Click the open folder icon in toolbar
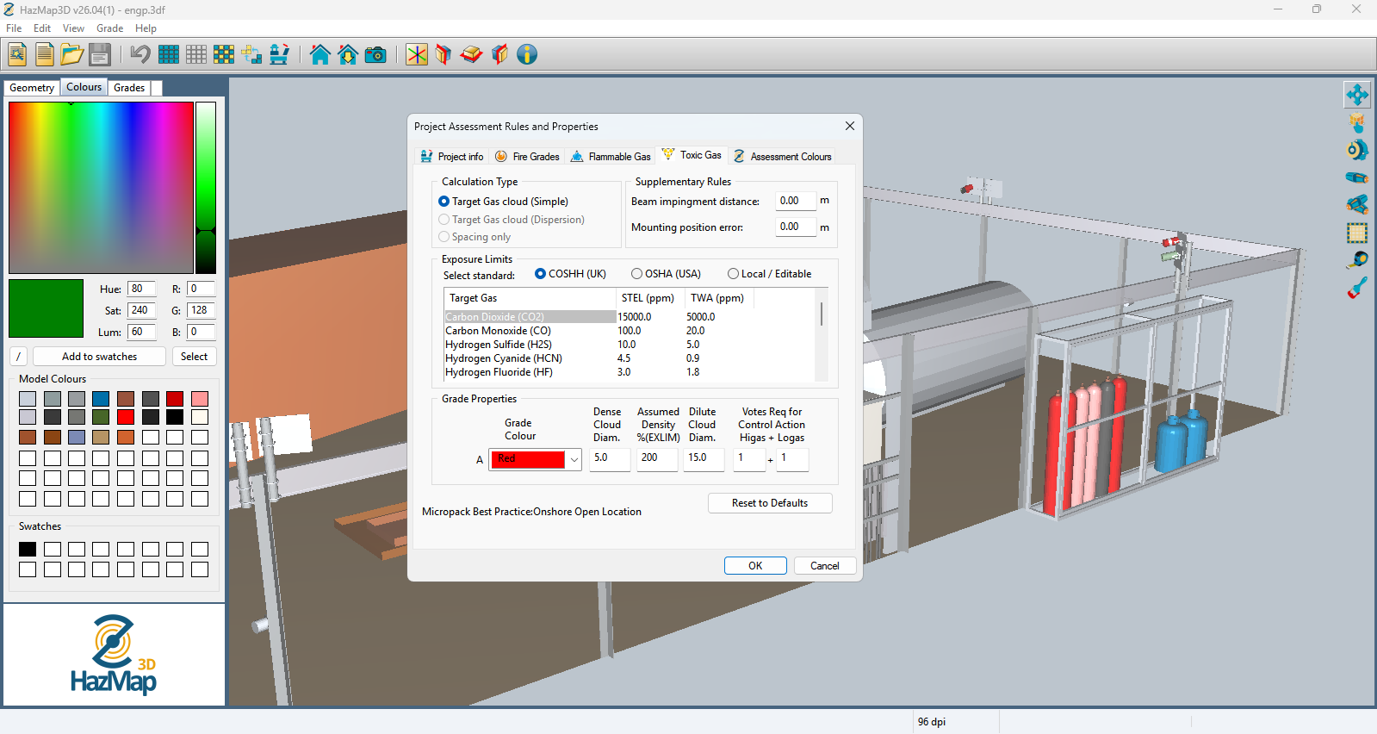This screenshot has height=734, width=1377. click(72, 54)
